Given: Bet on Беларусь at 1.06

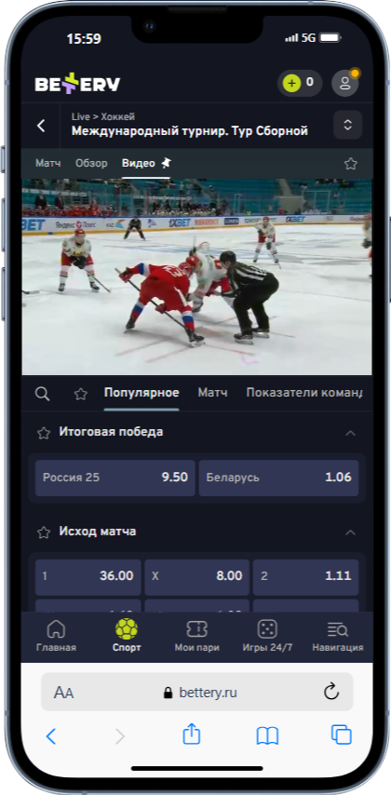Looking at the screenshot, I should click(x=279, y=478).
